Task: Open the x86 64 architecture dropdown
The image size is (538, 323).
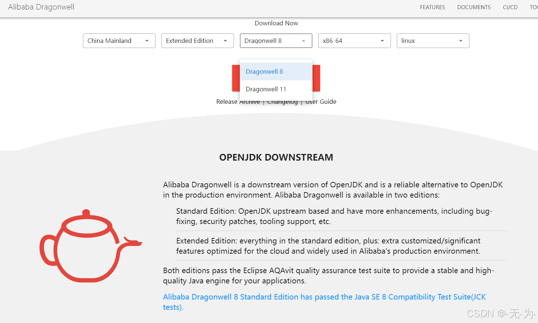Action: pyautogui.click(x=354, y=41)
